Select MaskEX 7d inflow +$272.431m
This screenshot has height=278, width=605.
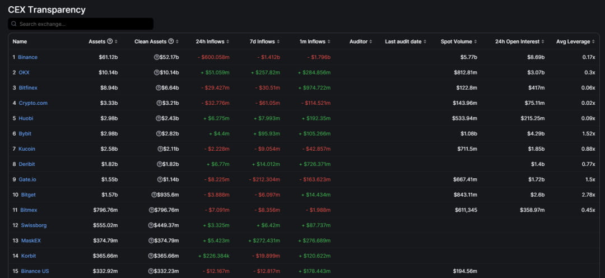264,240
